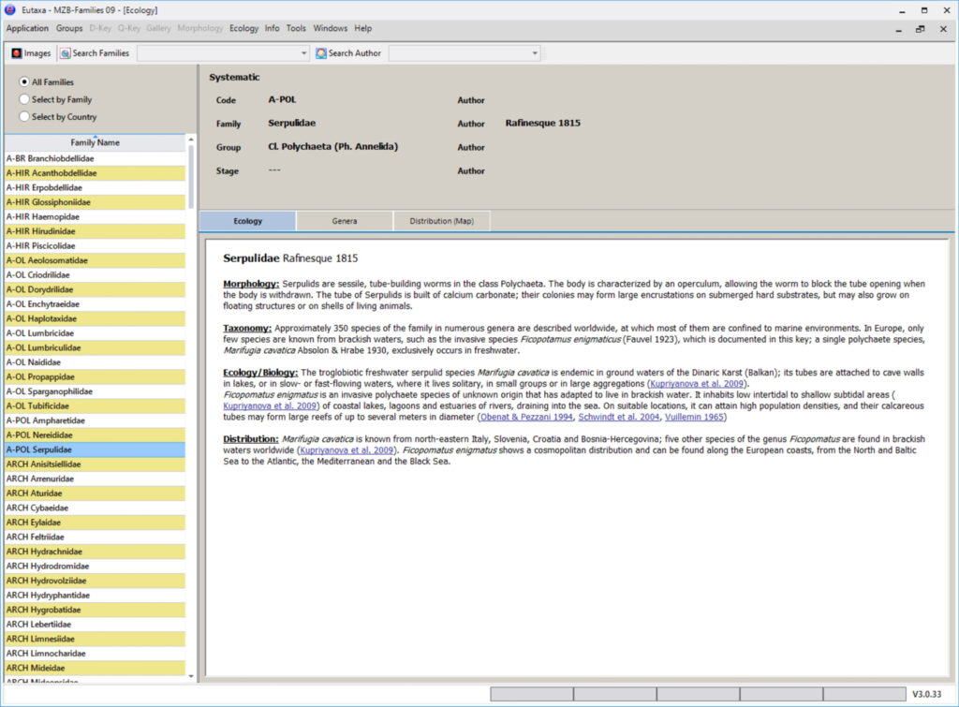
Task: Switch to the Distribution (Map) tab
Action: tap(442, 221)
